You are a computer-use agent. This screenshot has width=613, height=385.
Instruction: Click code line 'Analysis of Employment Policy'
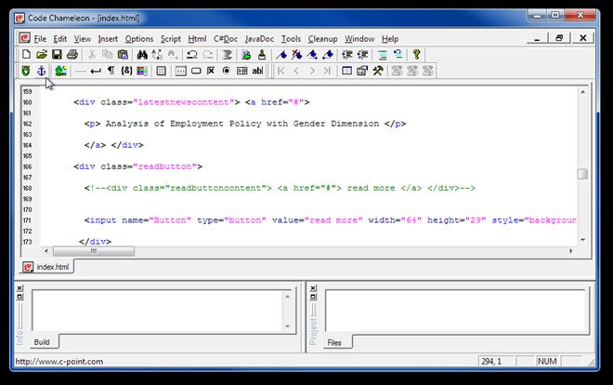tap(245, 124)
